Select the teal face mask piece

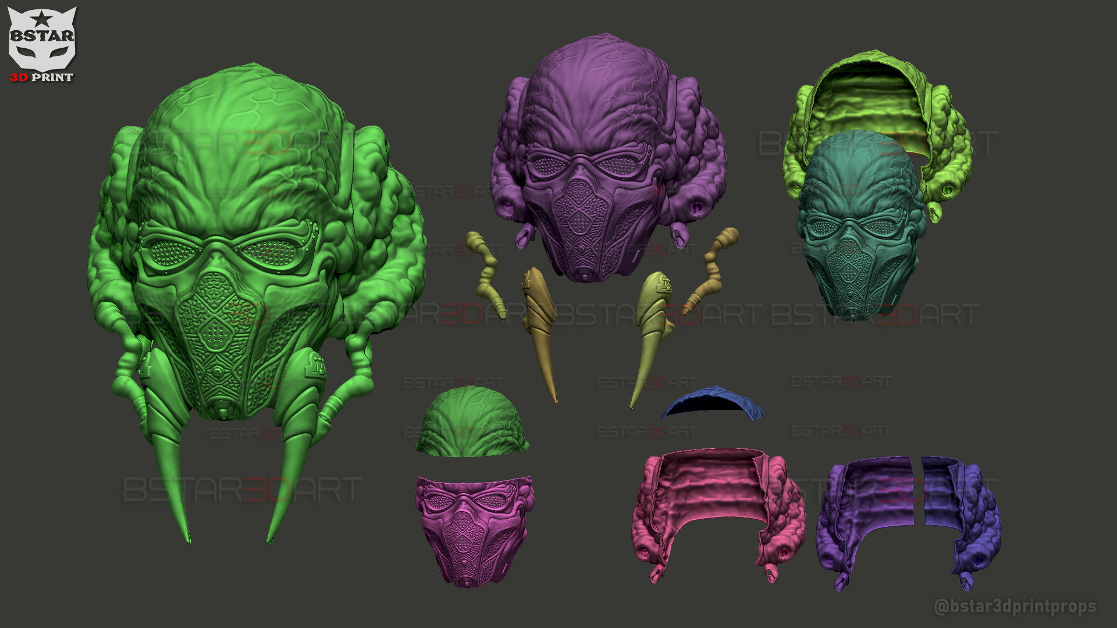(x=861, y=227)
